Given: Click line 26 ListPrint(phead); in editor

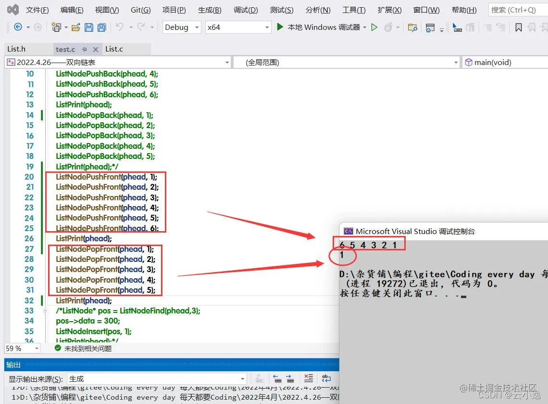Looking at the screenshot, I should point(84,238).
